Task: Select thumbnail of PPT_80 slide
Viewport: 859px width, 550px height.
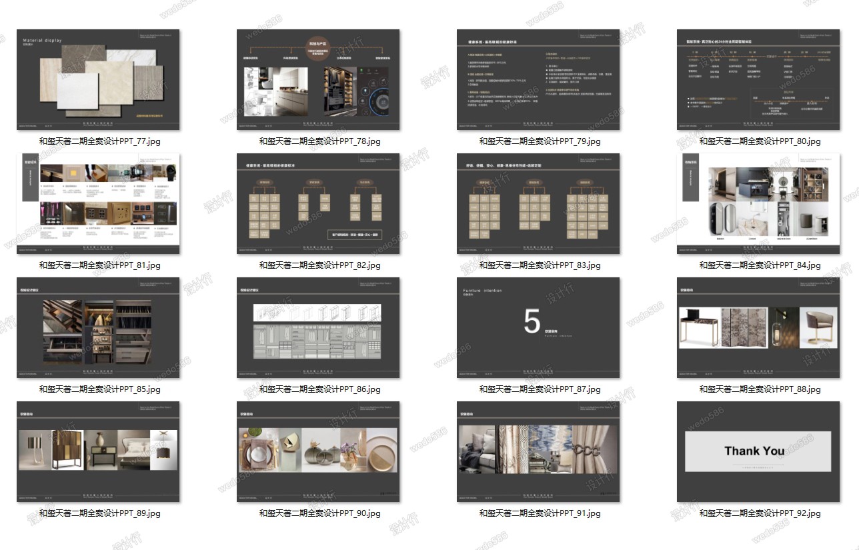Action: 758,79
